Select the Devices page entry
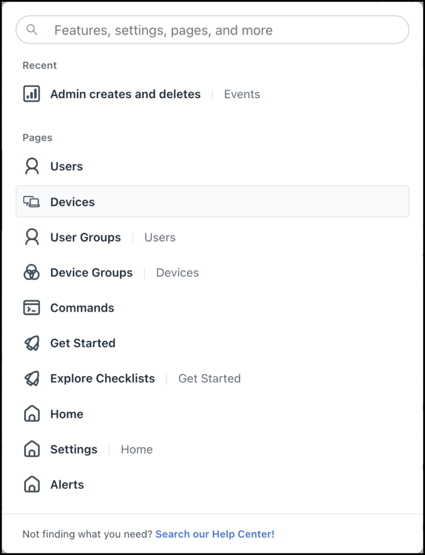The height and width of the screenshot is (555, 425). [x=72, y=202]
